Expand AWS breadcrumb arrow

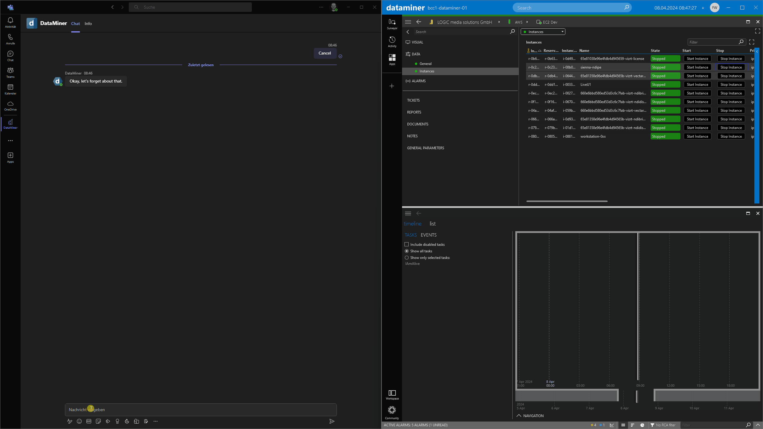click(527, 22)
